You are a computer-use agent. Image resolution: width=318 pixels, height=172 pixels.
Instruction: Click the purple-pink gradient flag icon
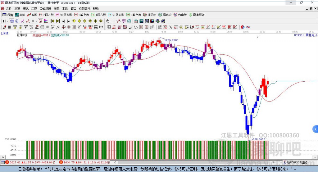[46, 21]
